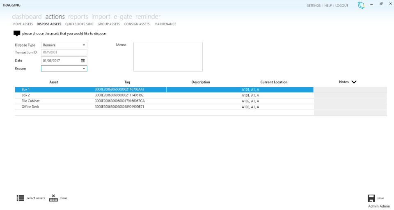The height and width of the screenshot is (210, 394).
Task: Open the QuickBooks Sync submenu
Action: coord(79,24)
